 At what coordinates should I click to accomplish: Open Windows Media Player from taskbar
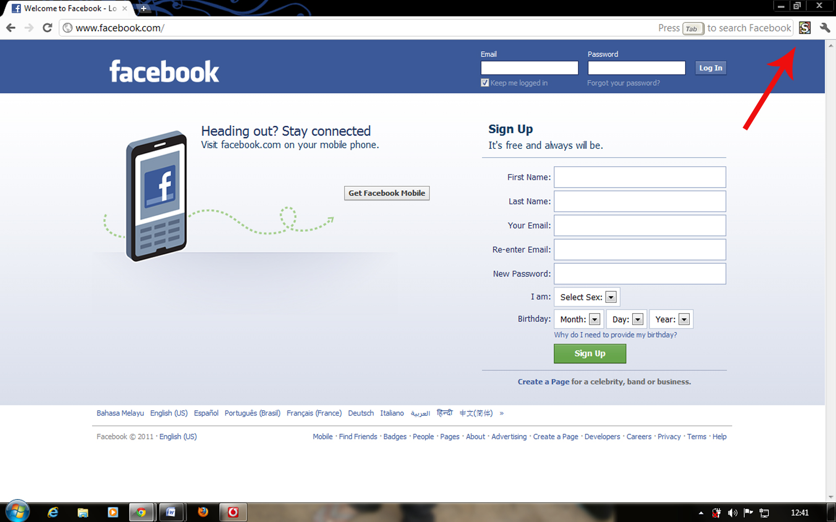112,512
